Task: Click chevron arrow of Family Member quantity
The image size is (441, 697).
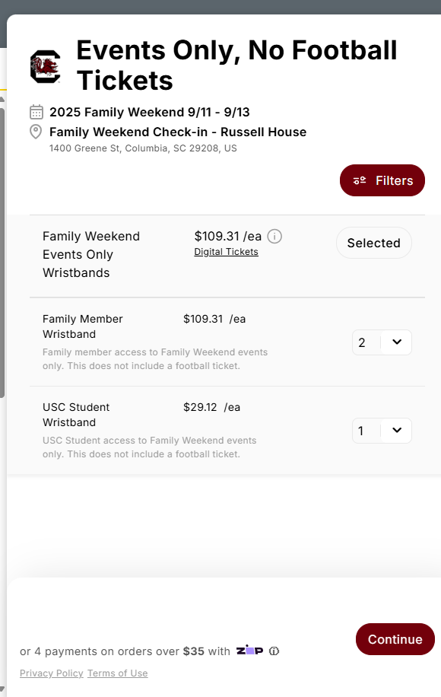Action: click(x=397, y=342)
